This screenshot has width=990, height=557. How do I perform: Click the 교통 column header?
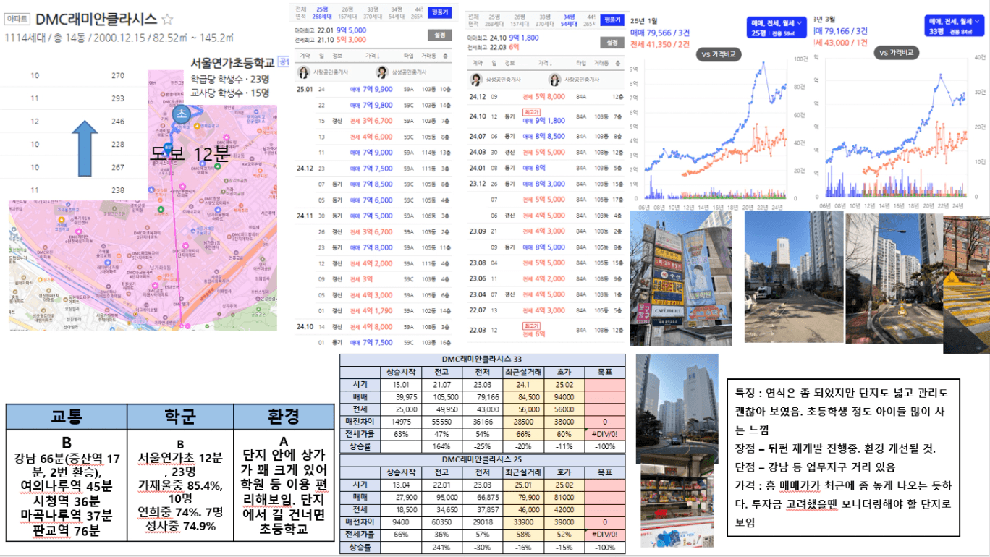coord(67,417)
